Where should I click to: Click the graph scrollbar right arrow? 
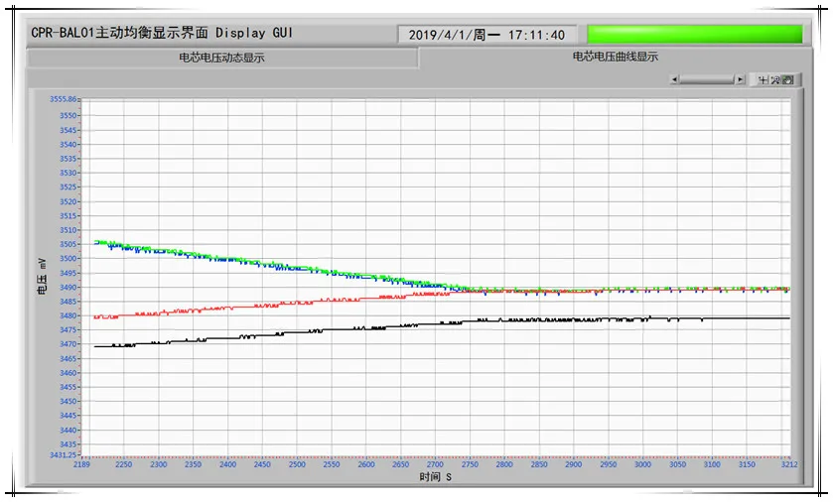(x=740, y=79)
